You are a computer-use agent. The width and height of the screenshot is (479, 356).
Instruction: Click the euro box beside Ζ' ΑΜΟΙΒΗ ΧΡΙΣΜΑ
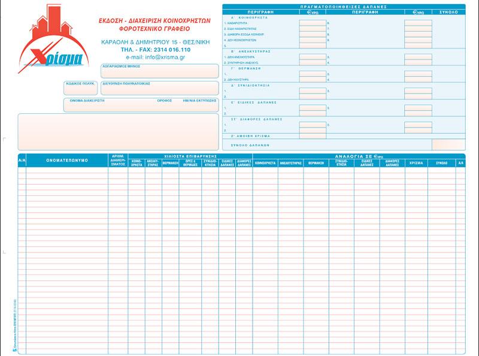(x=313, y=136)
